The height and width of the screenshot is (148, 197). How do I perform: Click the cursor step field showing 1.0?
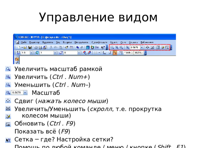pyautogui.click(x=25, y=53)
